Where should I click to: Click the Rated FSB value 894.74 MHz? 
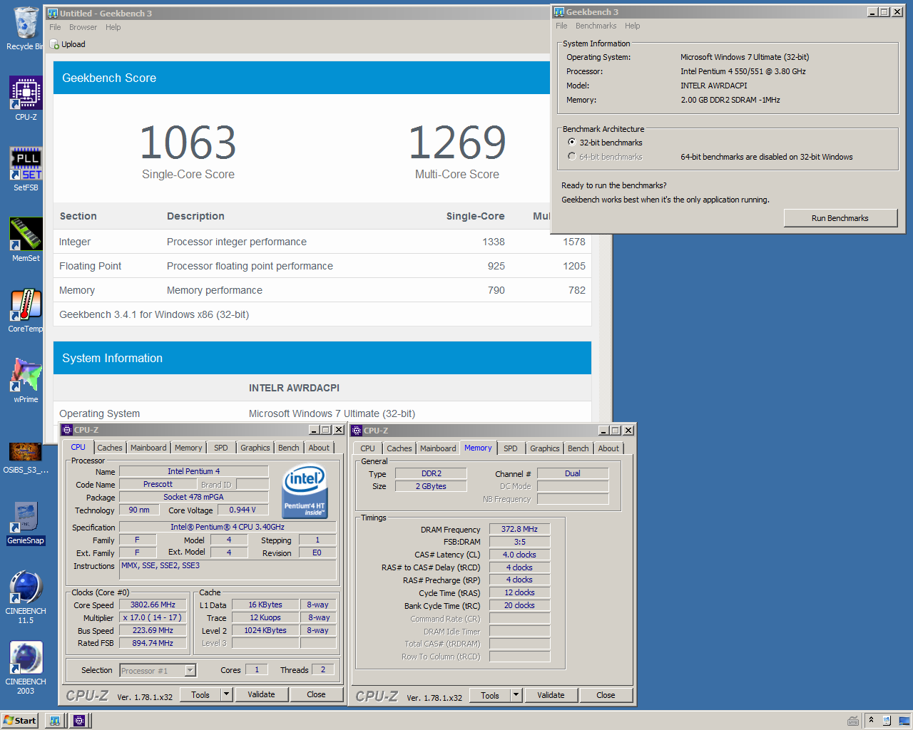click(x=153, y=643)
